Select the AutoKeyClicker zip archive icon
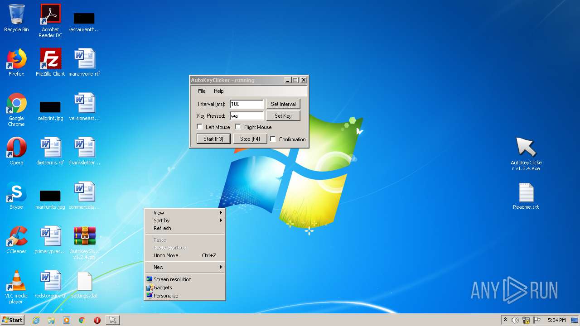 [x=84, y=243]
